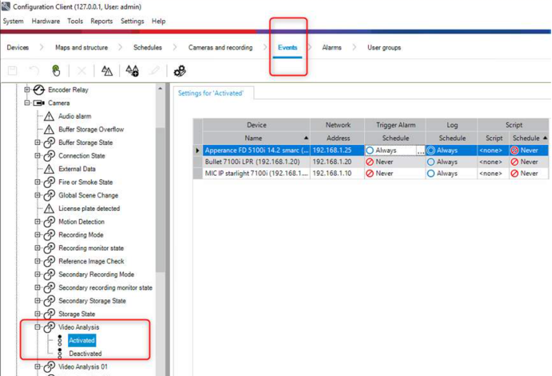Click the Activate Configuration hand icon
The image size is (552, 376).
56,71
